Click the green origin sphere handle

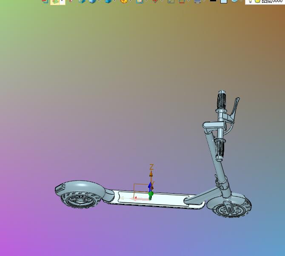pyautogui.click(x=151, y=194)
